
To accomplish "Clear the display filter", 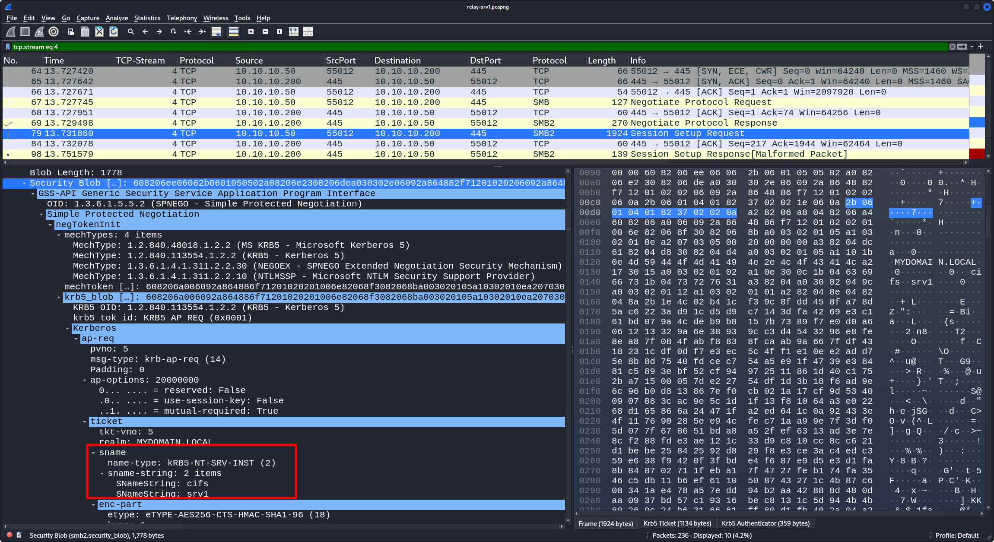I will [x=952, y=47].
